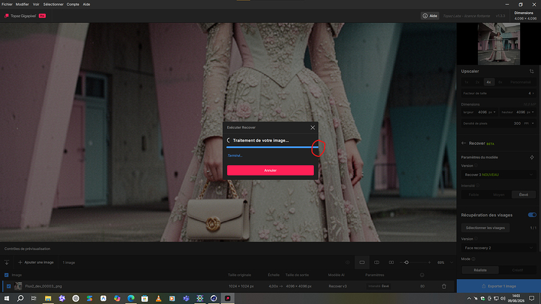This screenshot has width=541, height=304.
Task: Select the 2x upscale factor
Action: pyautogui.click(x=477, y=82)
